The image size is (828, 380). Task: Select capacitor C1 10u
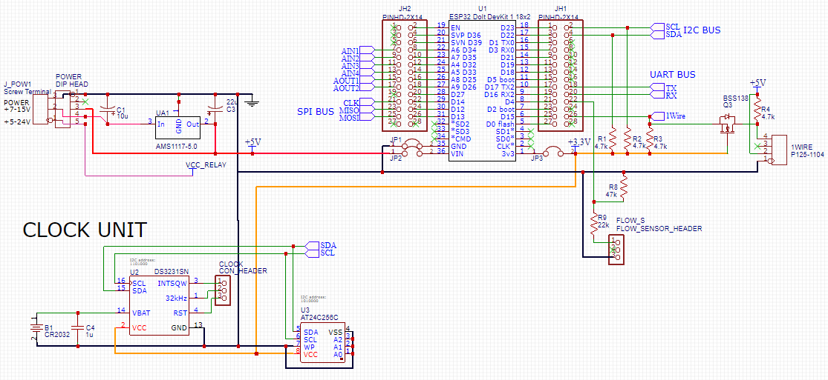(108, 111)
